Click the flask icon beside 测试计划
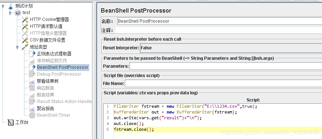322x139 pixels. click(x=11, y=6)
